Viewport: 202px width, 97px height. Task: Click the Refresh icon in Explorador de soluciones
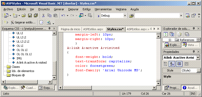tap(166, 34)
